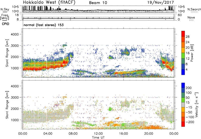Click the 'Freq. [MHz]' axis label
The width and height of the screenshot is (201, 139).
point(5,17)
